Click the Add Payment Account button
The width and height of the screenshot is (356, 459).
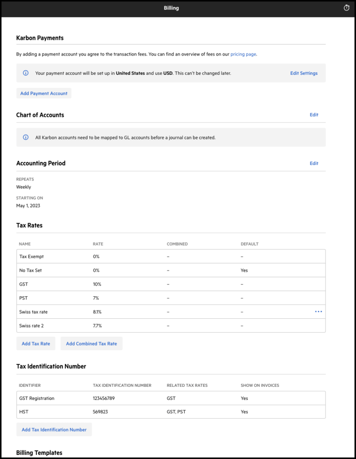[44, 93]
